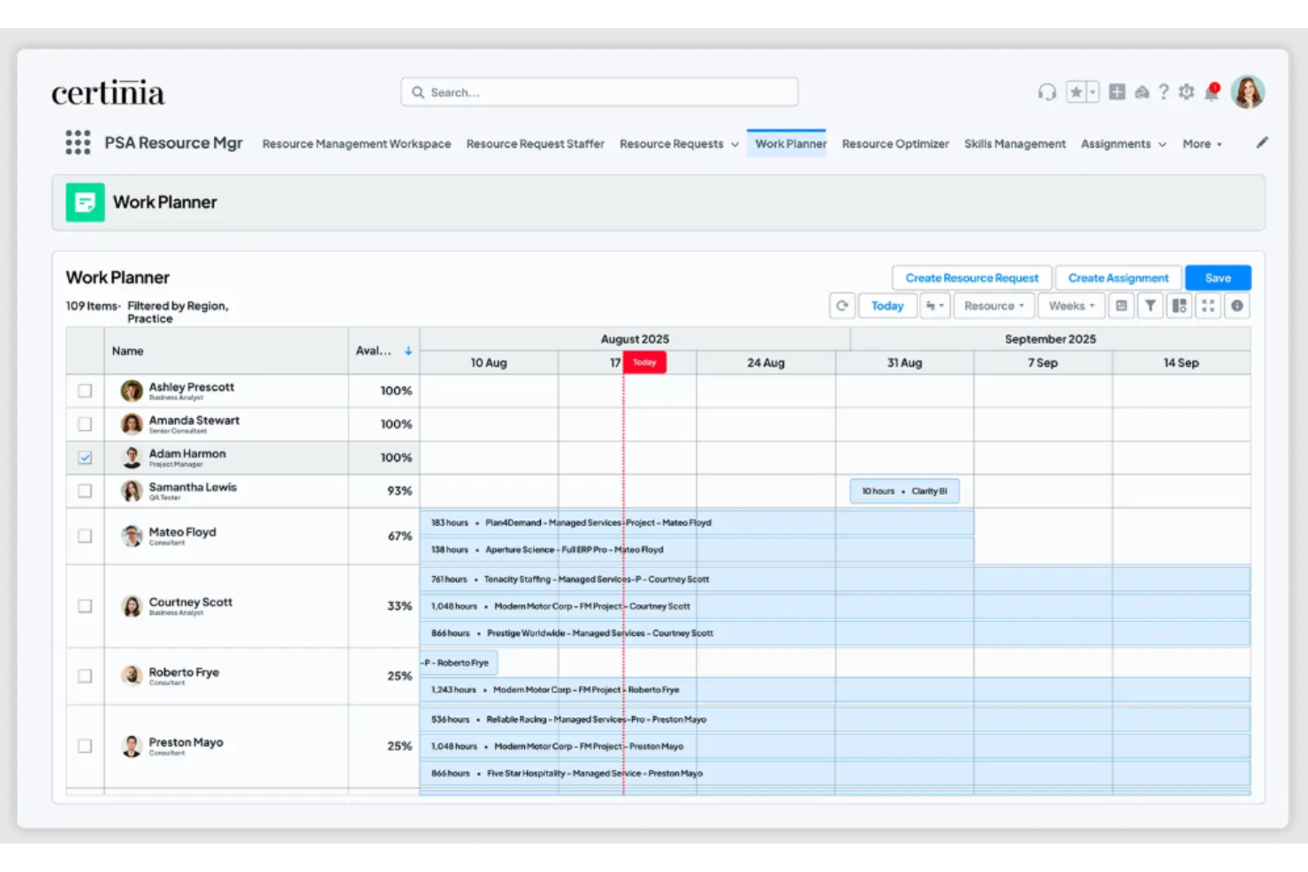Click the Save button
The width and height of the screenshot is (1308, 872).
(x=1218, y=277)
